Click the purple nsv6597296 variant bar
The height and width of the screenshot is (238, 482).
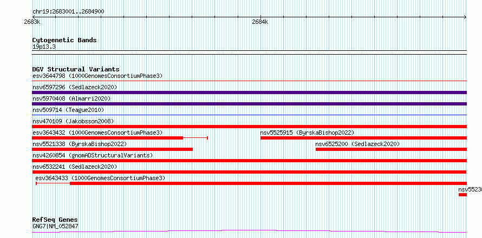click(249, 92)
